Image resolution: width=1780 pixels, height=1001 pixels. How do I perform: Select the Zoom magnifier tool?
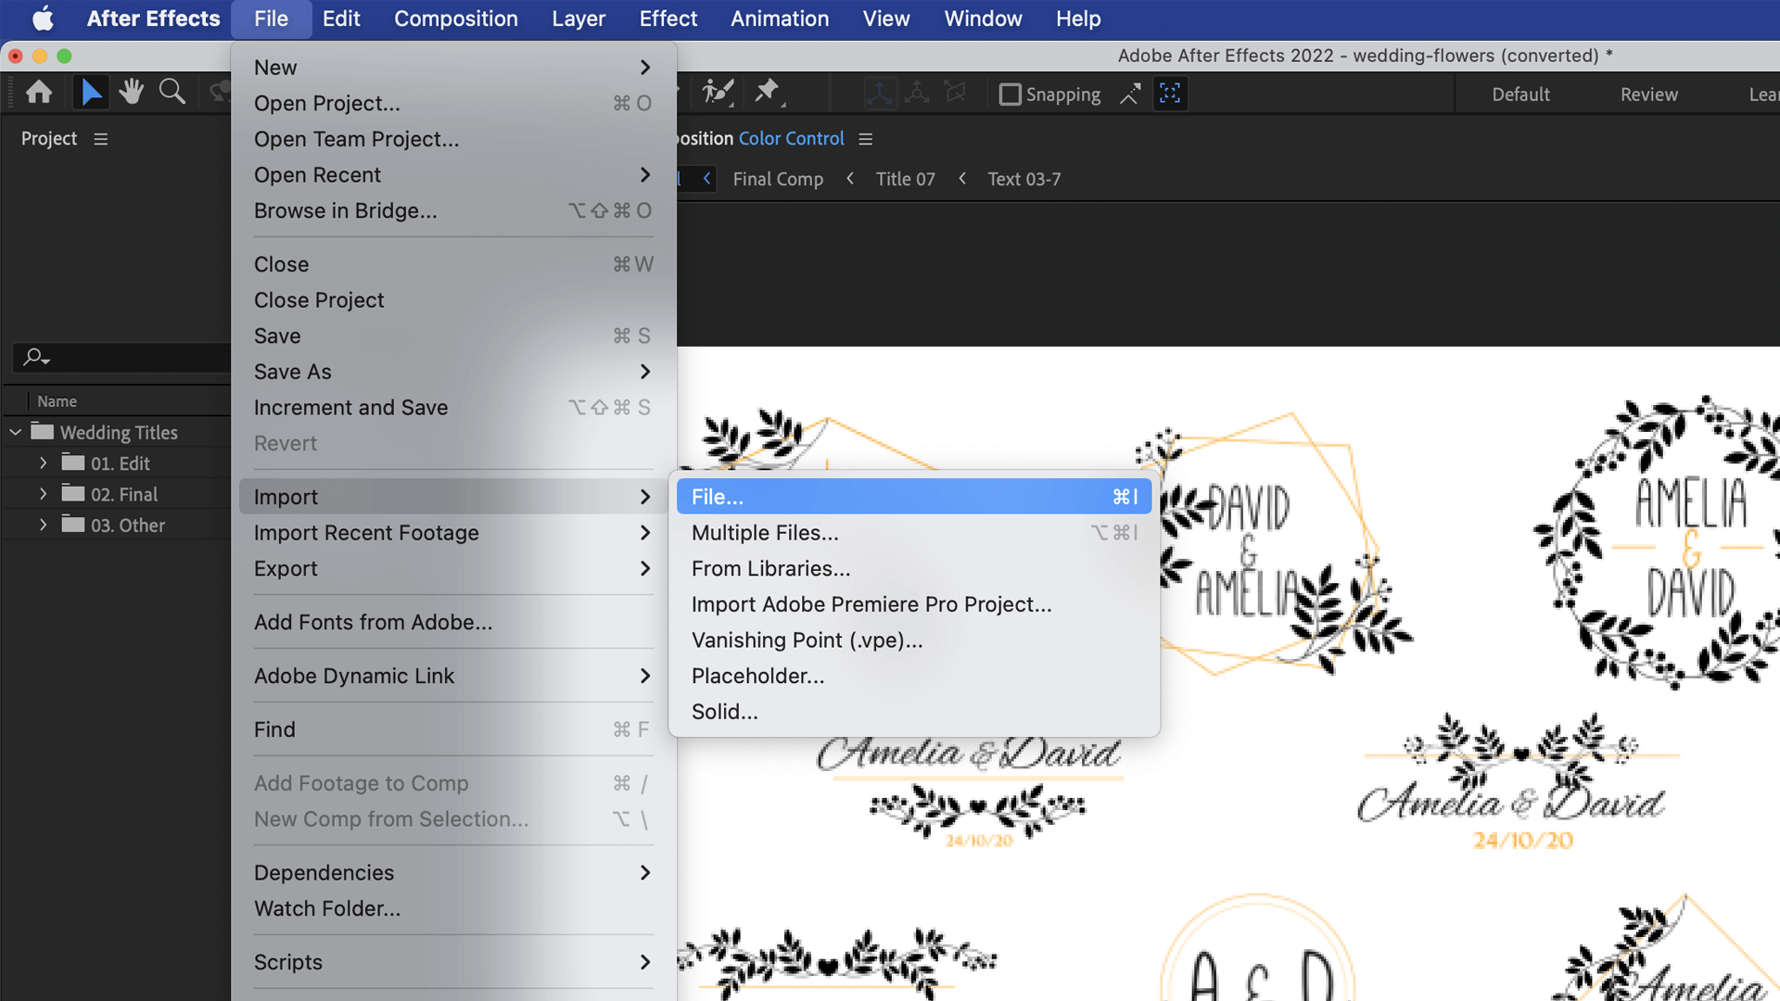click(172, 93)
